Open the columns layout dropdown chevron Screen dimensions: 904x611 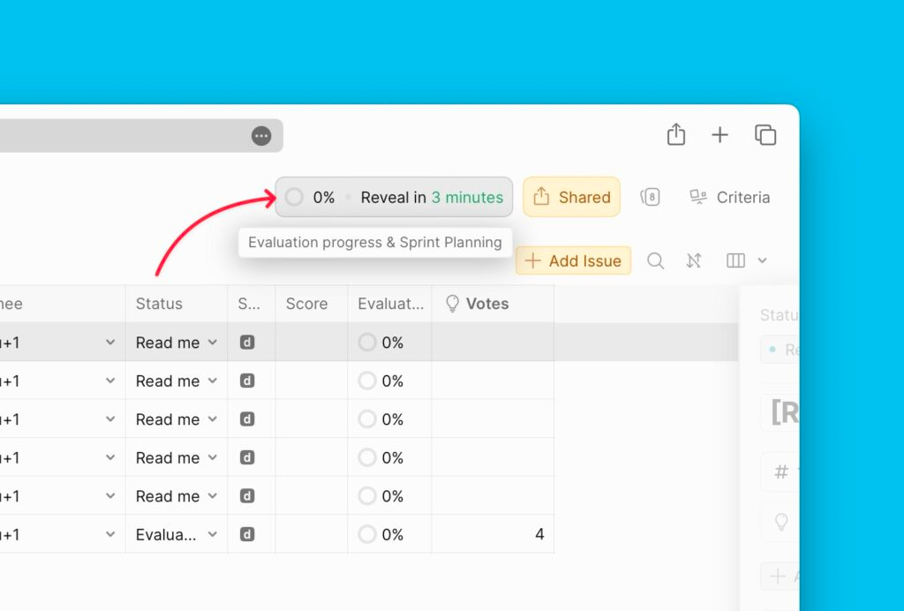click(x=762, y=260)
